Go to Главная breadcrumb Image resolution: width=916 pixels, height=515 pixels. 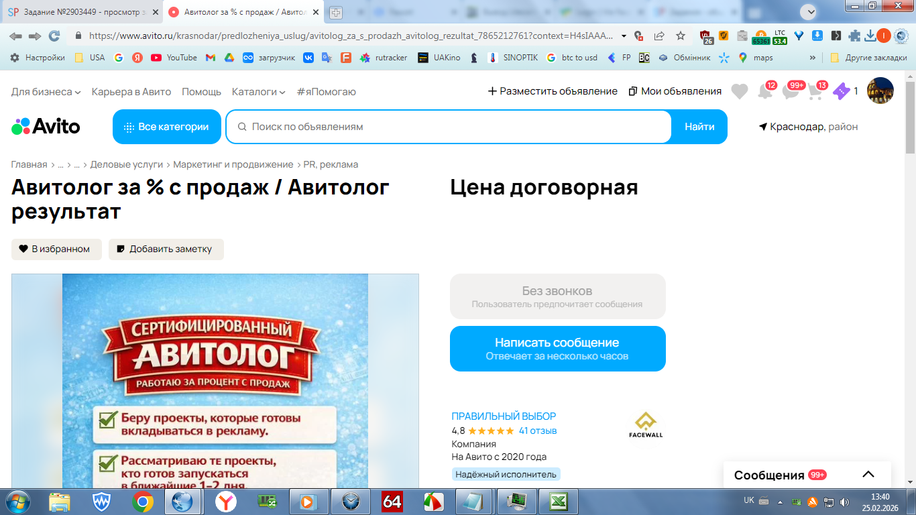click(x=30, y=164)
